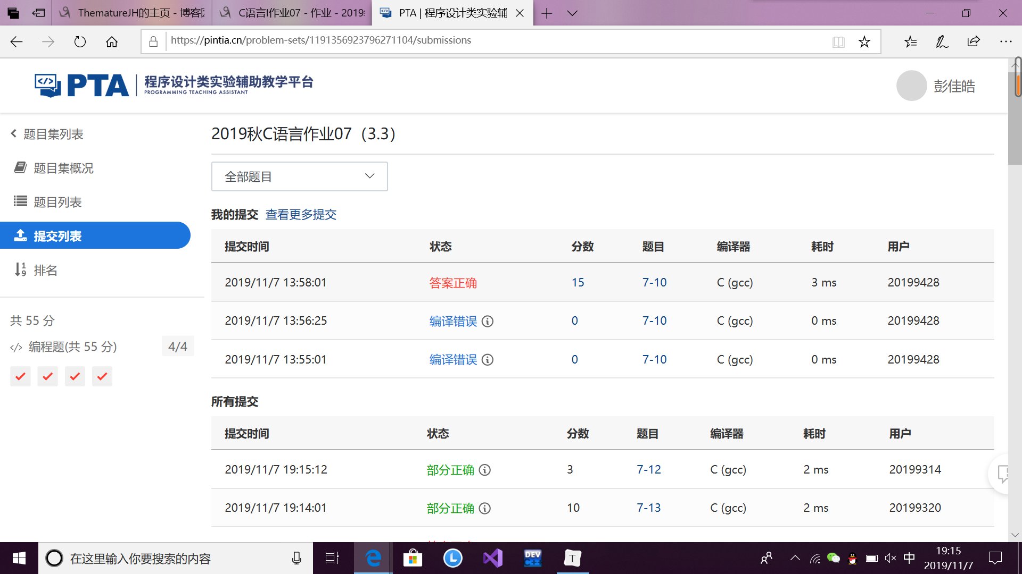Open Dev-C++ from the taskbar
1022x574 pixels.
(532, 558)
